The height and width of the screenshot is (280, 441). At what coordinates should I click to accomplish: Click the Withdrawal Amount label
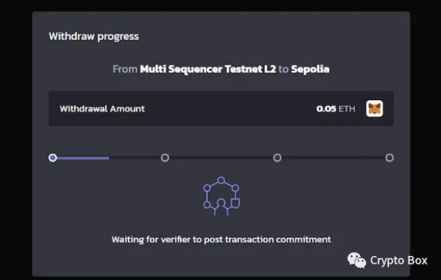pyautogui.click(x=102, y=108)
